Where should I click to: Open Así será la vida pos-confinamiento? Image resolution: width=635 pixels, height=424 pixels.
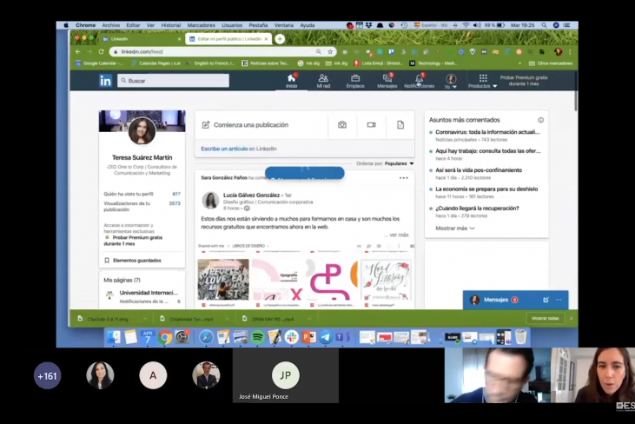[479, 170]
